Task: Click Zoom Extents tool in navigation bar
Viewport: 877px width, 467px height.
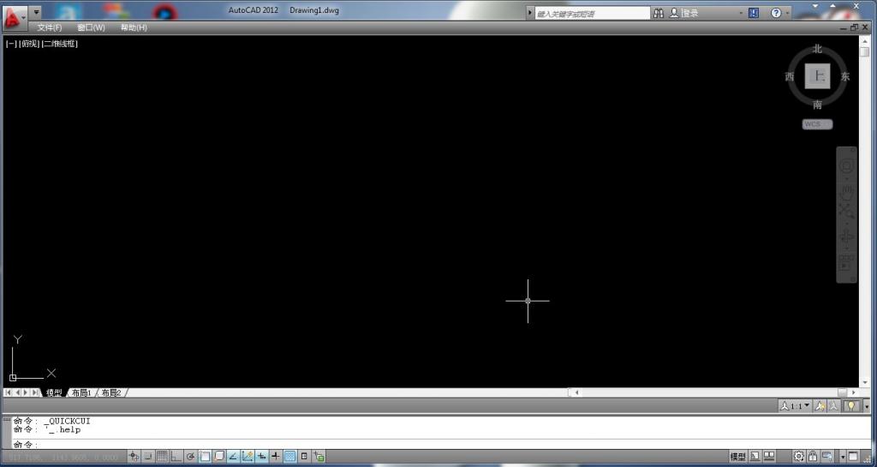Action: (846, 213)
